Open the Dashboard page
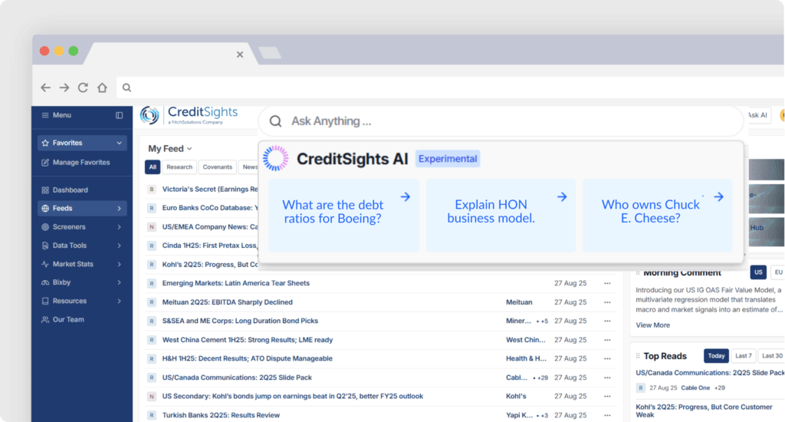The width and height of the screenshot is (785, 422). pos(65,190)
